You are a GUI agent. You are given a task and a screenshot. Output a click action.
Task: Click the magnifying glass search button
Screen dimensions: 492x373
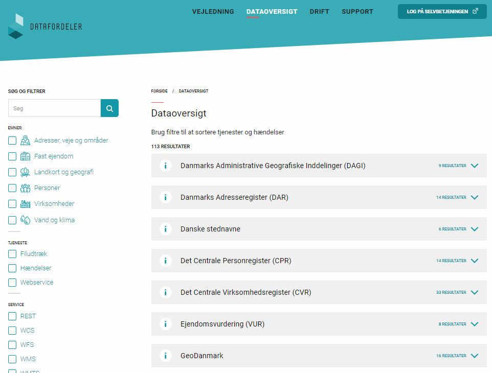point(109,108)
